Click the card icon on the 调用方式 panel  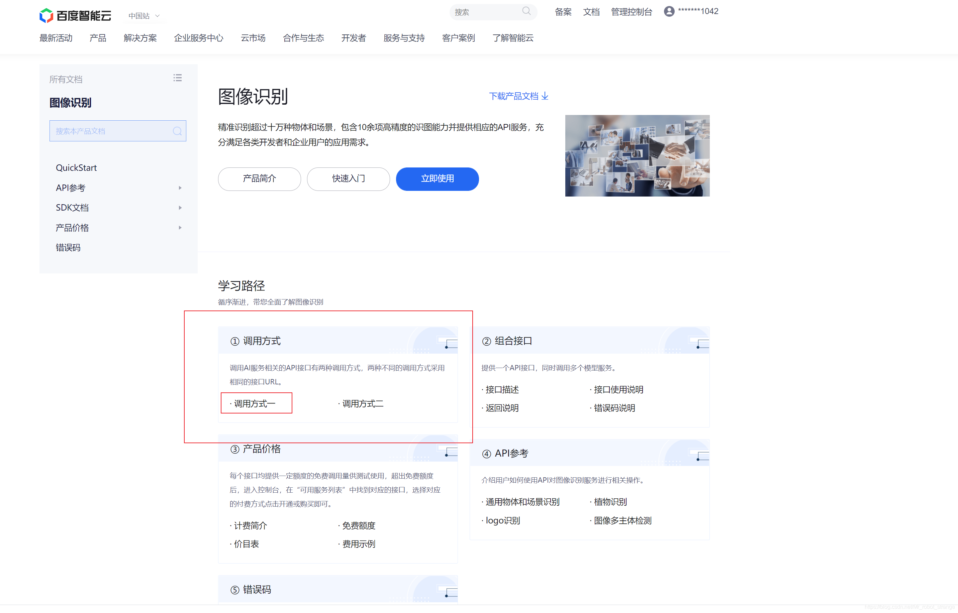(x=447, y=343)
